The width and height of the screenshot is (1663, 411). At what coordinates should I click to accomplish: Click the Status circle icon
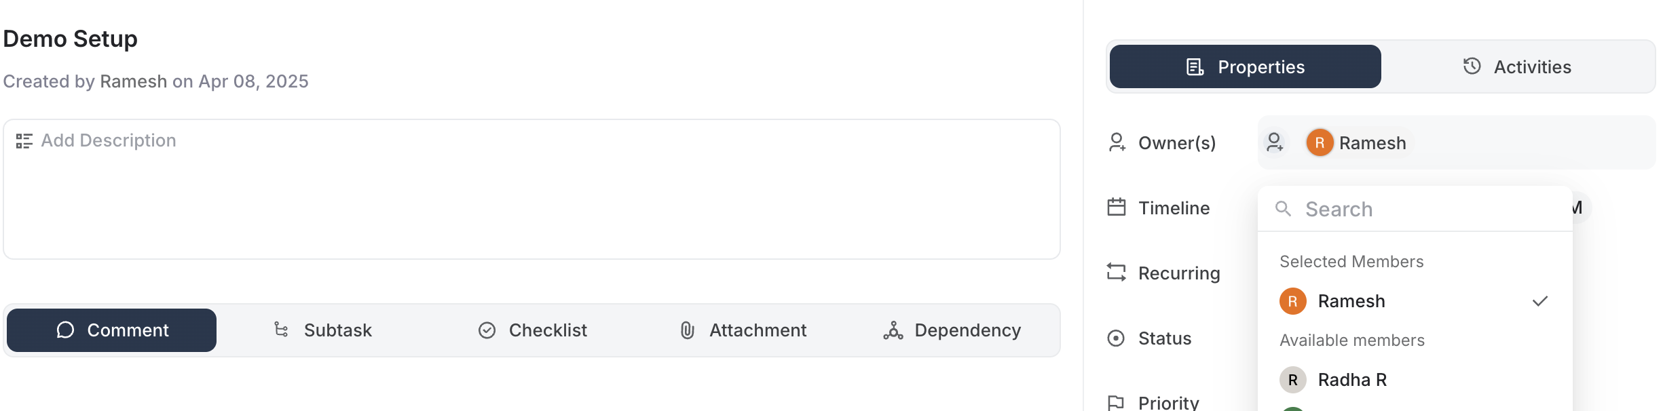(1117, 338)
